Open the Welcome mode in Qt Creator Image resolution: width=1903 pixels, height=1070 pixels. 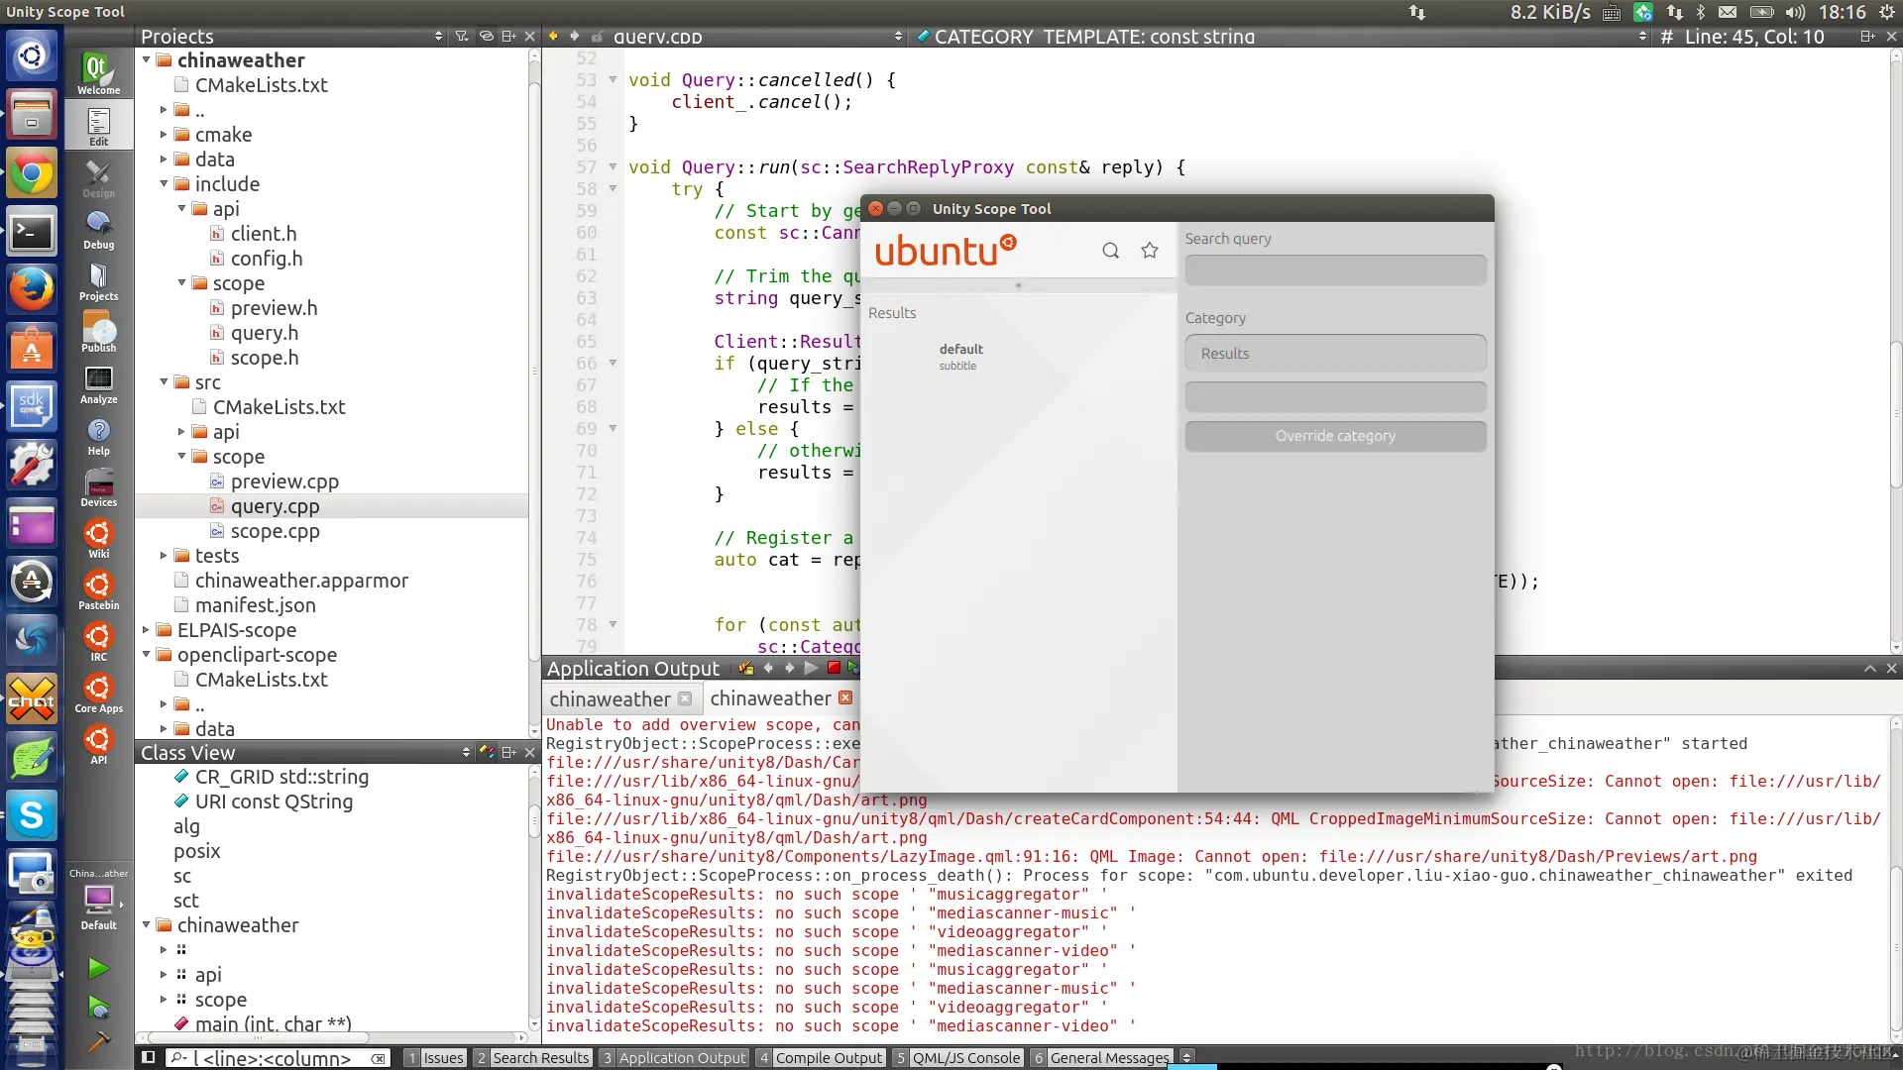98,73
